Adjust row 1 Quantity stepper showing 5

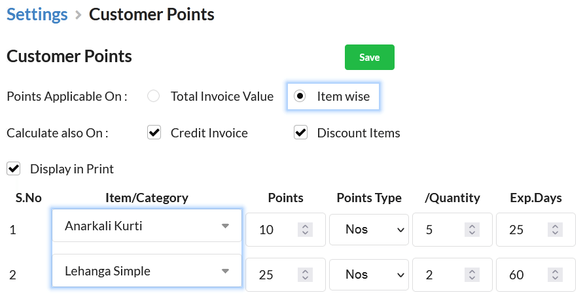472,230
